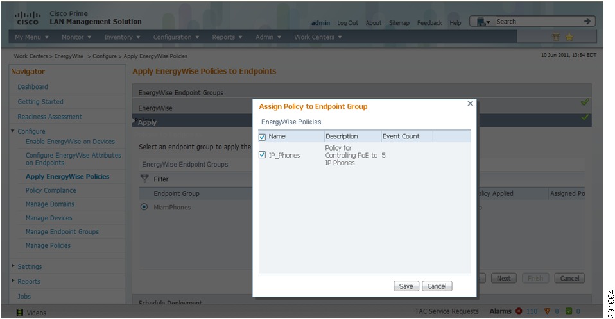Screen dimensions: 615x319
Task: Collapse the Configure tree section
Action: (x=13, y=131)
